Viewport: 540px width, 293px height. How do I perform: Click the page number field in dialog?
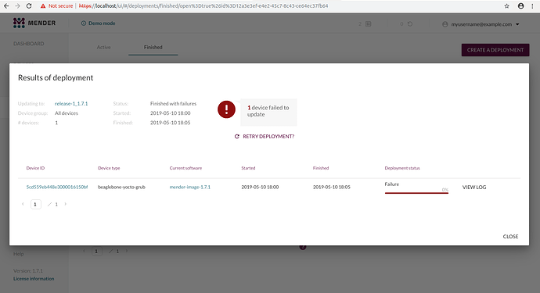[36, 204]
